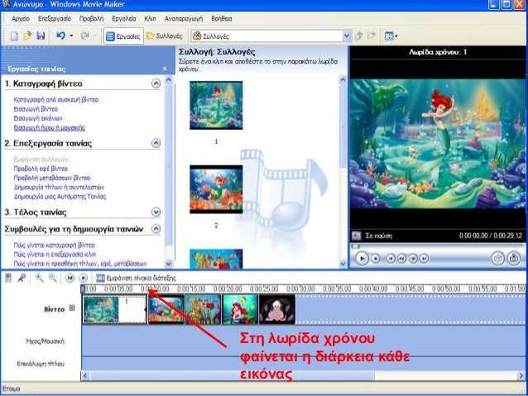Click the Take Picture camera icon
Screen dimensions: 528x396
pyautogui.click(x=514, y=259)
